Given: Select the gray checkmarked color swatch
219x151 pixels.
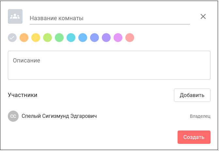Looking at the screenshot, I should pyautogui.click(x=12, y=38).
